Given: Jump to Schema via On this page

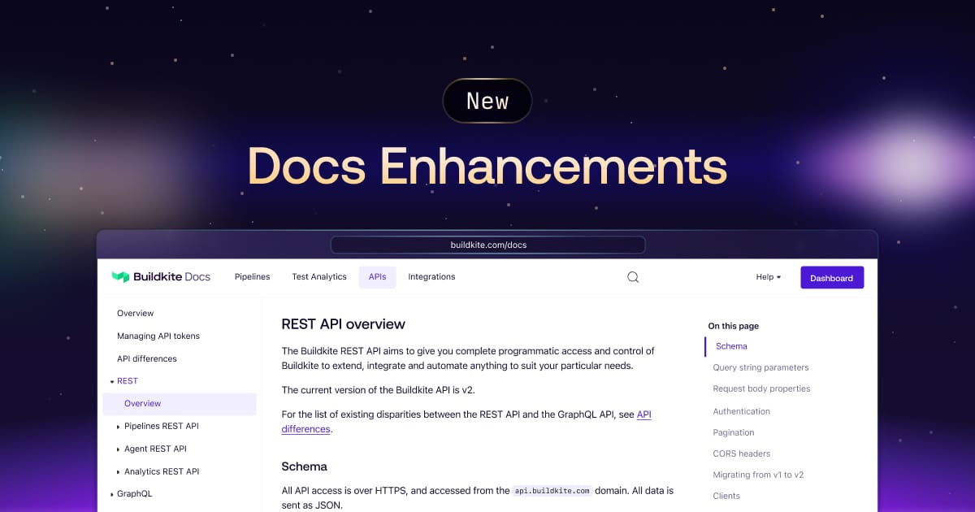Looking at the screenshot, I should pyautogui.click(x=730, y=346).
